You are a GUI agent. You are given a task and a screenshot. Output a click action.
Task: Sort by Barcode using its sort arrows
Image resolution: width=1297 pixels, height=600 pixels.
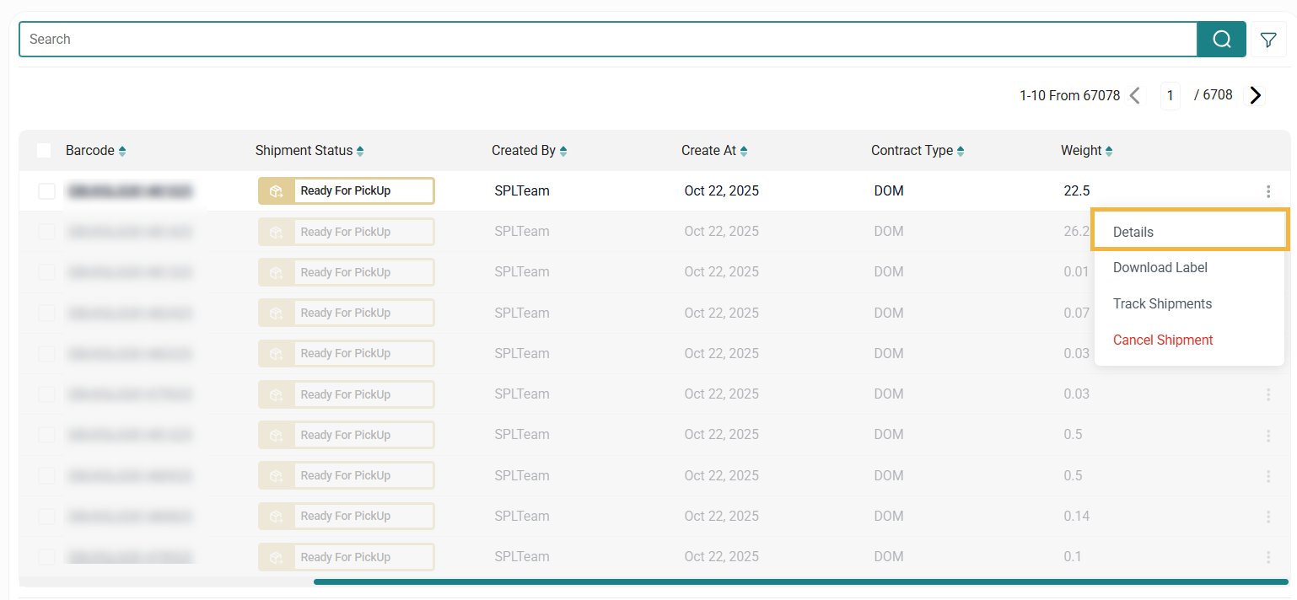coord(122,151)
